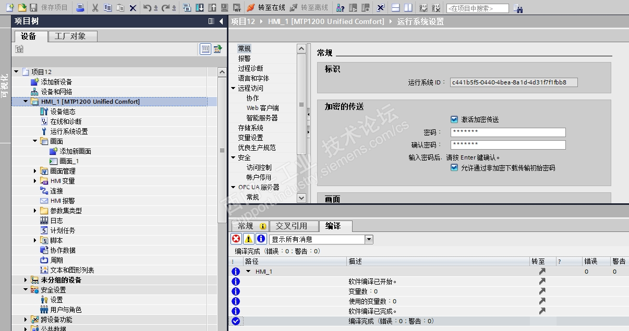Select 用户与角色 under 安全设置
Screen dimensions: 629x331
tap(66, 310)
